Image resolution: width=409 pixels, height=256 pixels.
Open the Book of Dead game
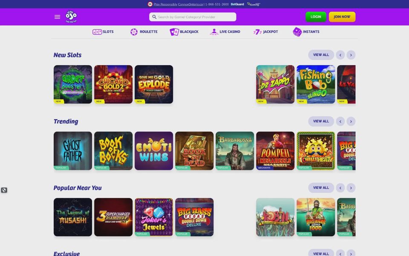click(194, 151)
